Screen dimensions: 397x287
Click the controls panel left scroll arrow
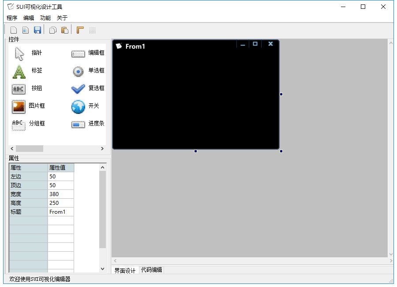click(12, 148)
